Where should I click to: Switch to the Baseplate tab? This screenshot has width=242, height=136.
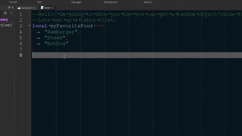point(26,8)
